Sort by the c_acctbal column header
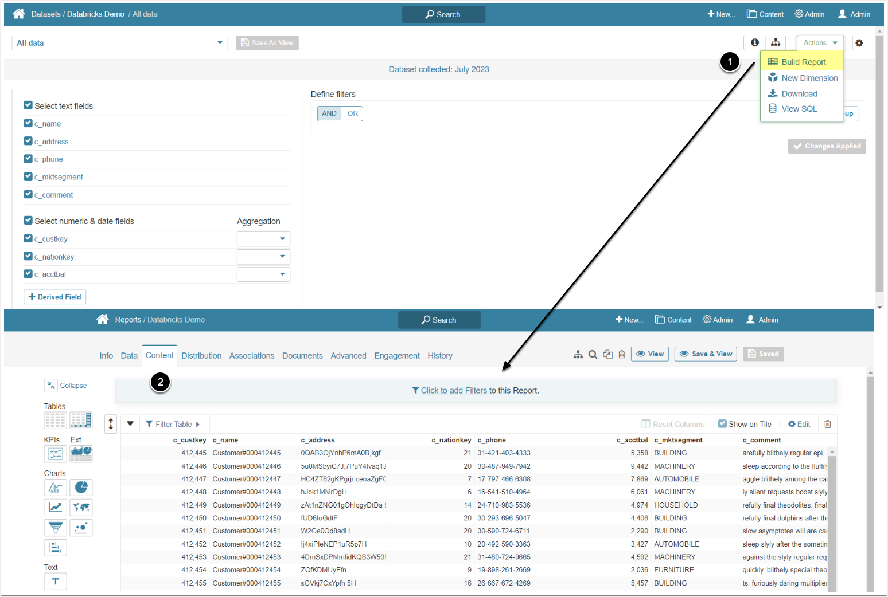888x597 pixels. (x=632, y=440)
